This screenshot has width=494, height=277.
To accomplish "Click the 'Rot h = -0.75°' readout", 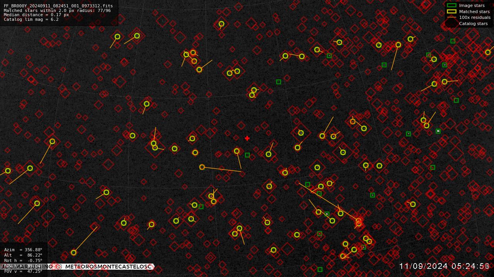I will [23, 260].
